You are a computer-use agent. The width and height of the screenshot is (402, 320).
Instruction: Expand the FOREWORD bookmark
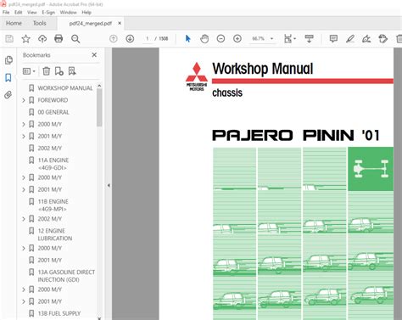24,100
